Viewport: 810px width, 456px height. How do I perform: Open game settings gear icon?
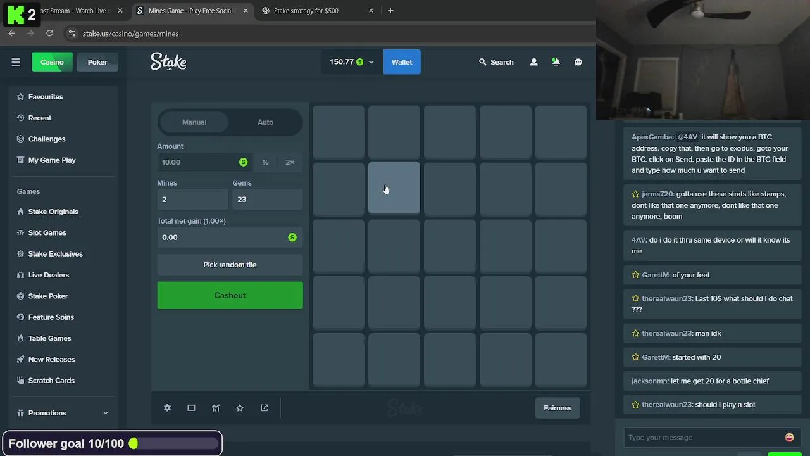(x=167, y=408)
